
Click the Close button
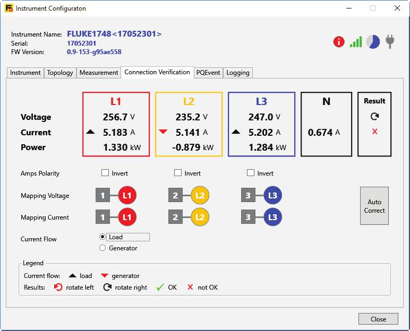[x=378, y=319]
